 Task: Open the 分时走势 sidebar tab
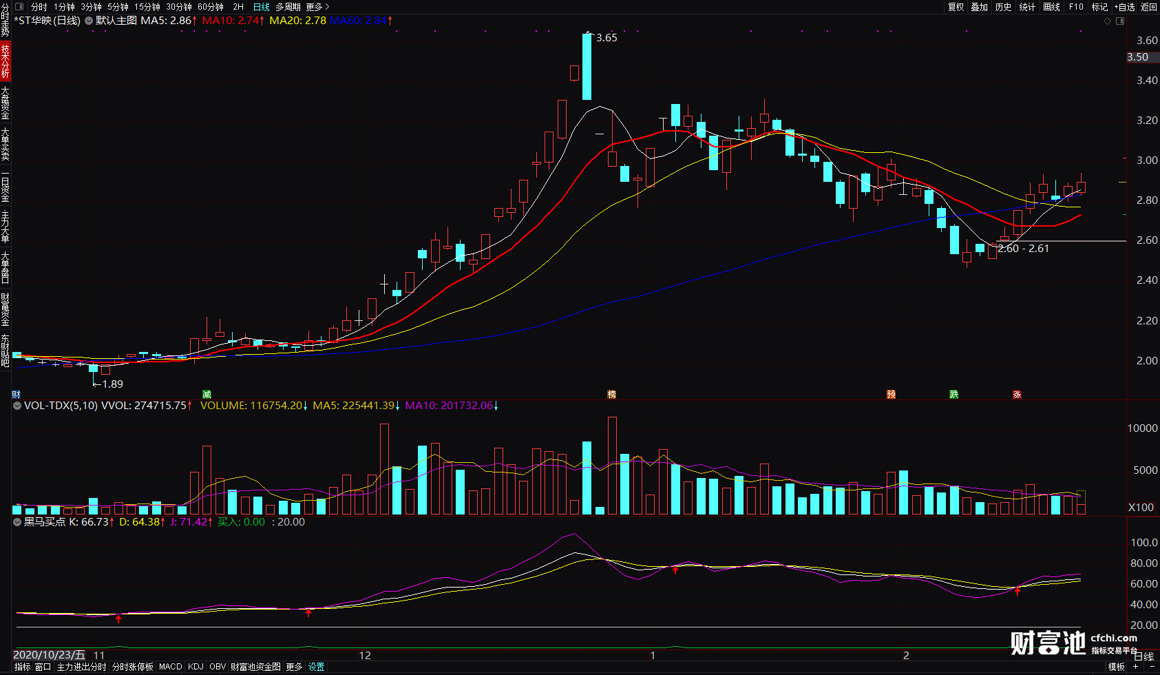[x=6, y=20]
